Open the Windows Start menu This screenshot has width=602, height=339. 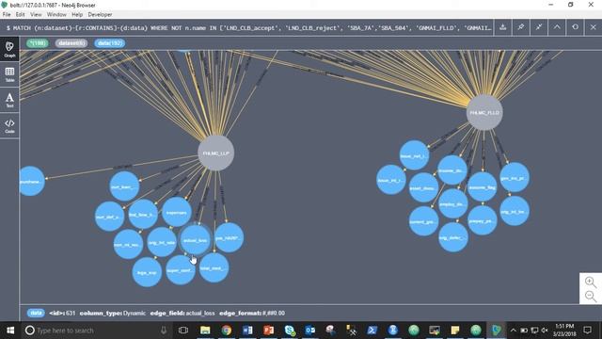pyautogui.click(x=10, y=331)
